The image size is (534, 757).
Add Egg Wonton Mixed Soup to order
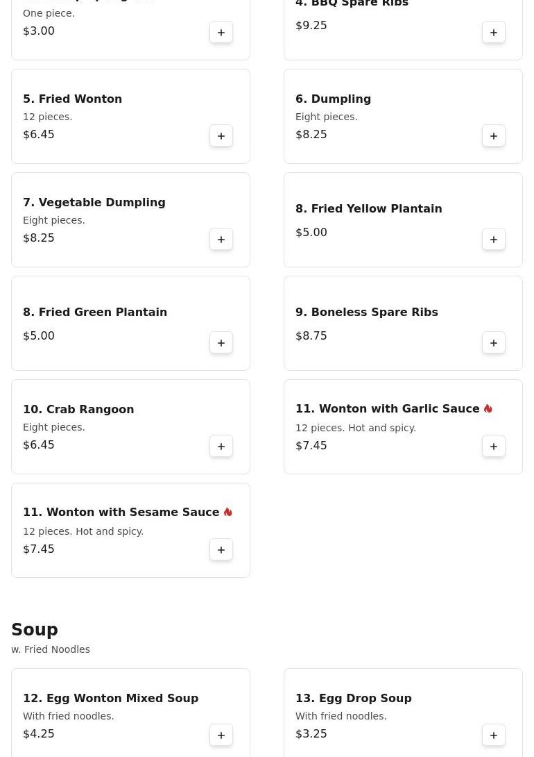tap(221, 735)
